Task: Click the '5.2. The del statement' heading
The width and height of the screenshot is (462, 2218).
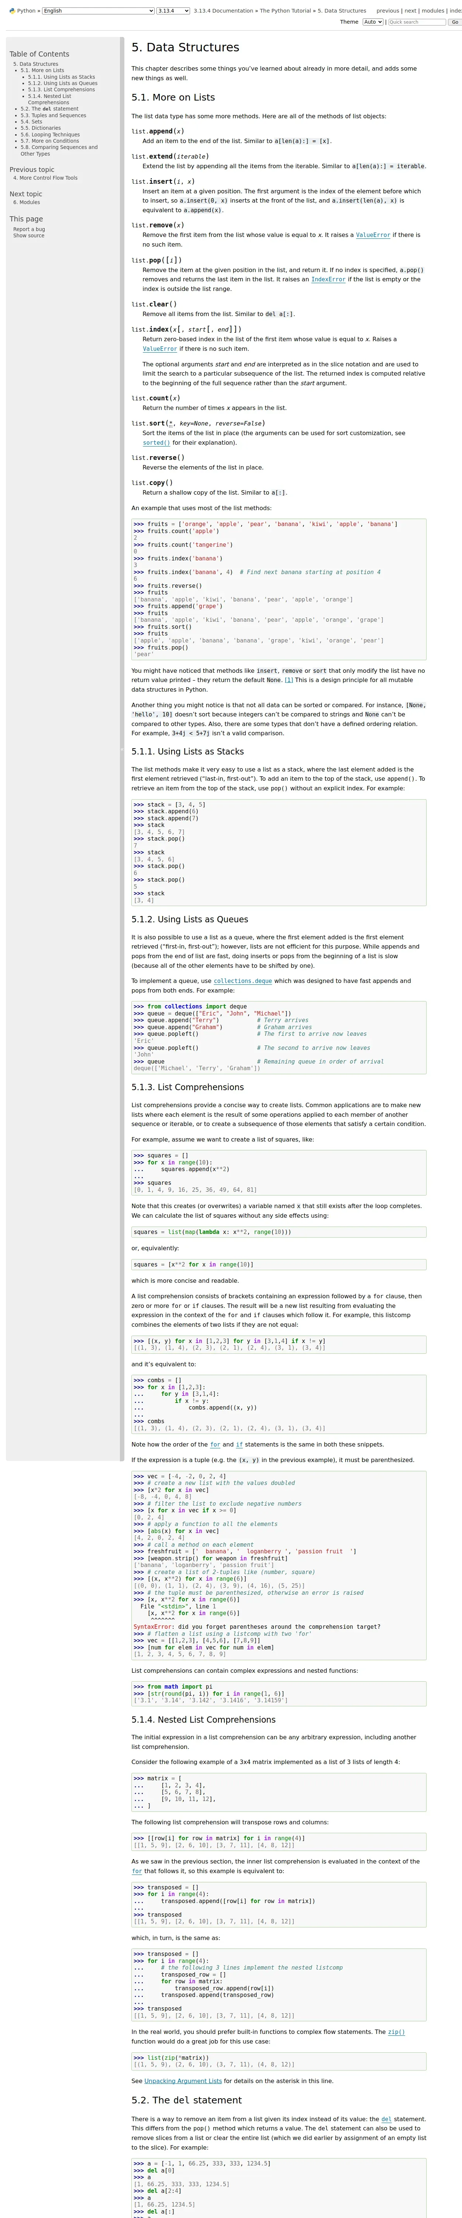Action: [x=186, y=2100]
